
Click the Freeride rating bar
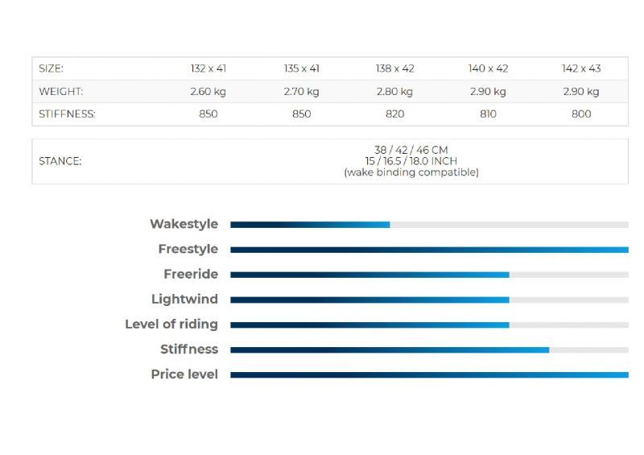point(429,275)
